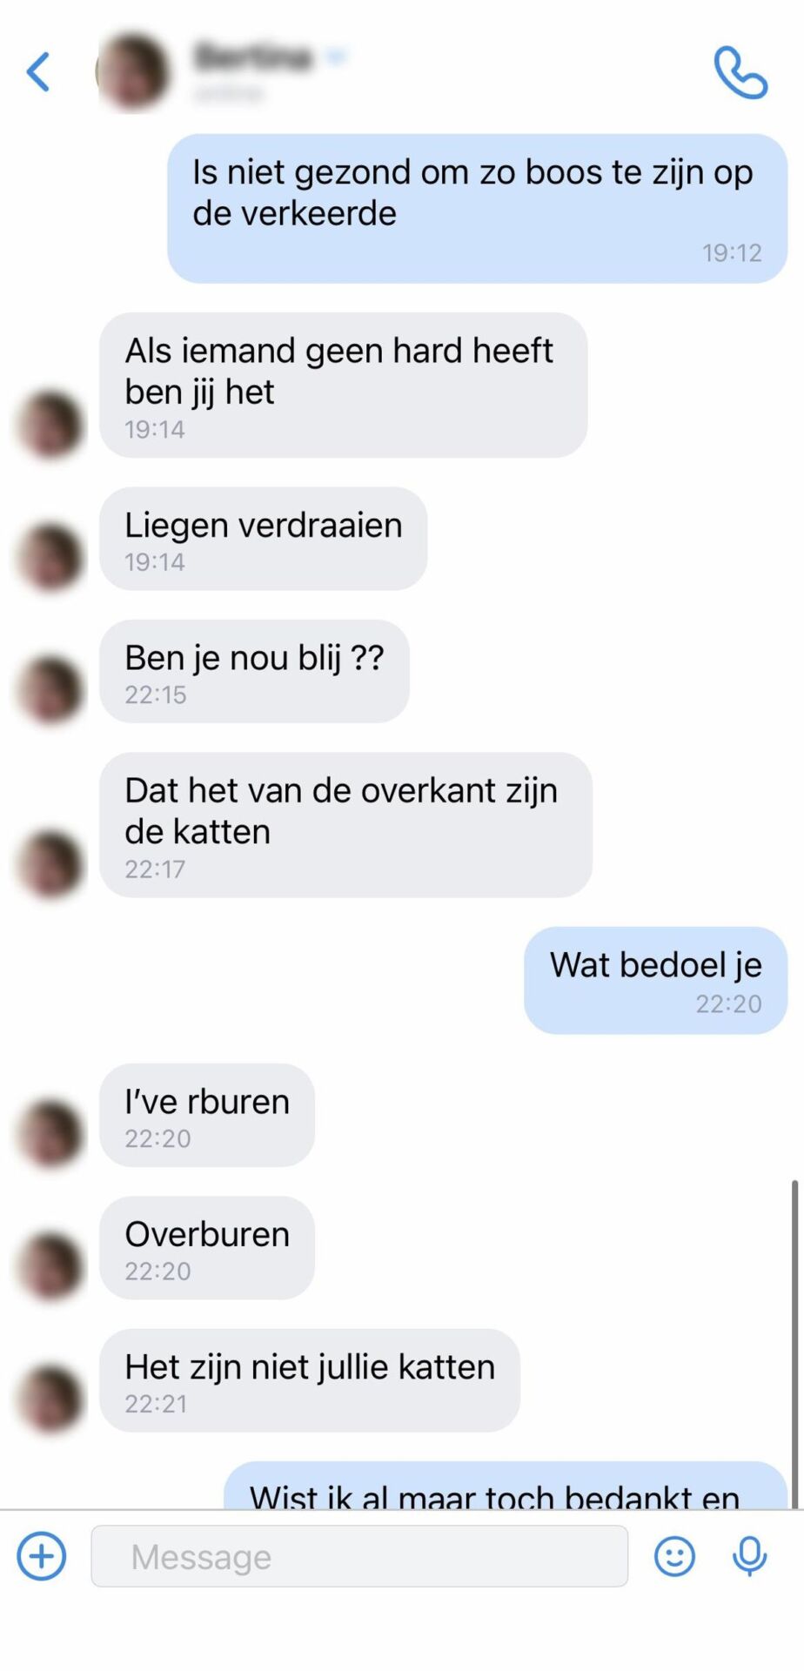804x1671 pixels.
Task: Select 'Dat het van de overkant' message bubble
Action: click(345, 824)
